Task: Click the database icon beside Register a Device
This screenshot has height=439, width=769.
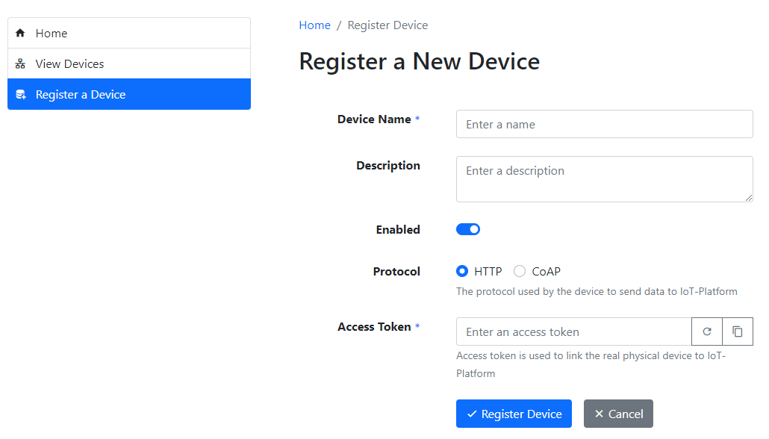Action: click(x=20, y=95)
